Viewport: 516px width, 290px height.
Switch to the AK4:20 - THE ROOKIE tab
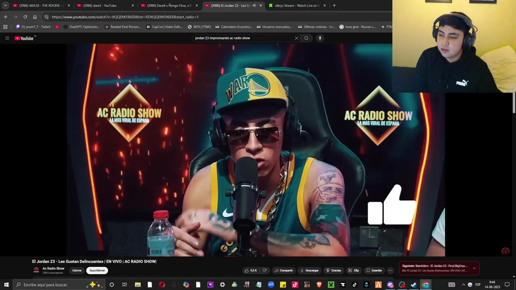pos(41,6)
